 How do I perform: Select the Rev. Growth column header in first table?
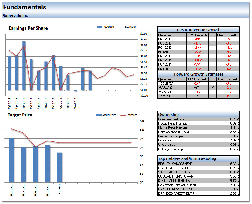[x=227, y=35]
